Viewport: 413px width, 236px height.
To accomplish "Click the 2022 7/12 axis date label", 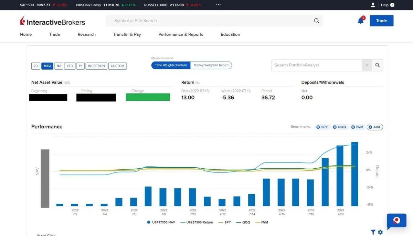I will pos(223,212).
